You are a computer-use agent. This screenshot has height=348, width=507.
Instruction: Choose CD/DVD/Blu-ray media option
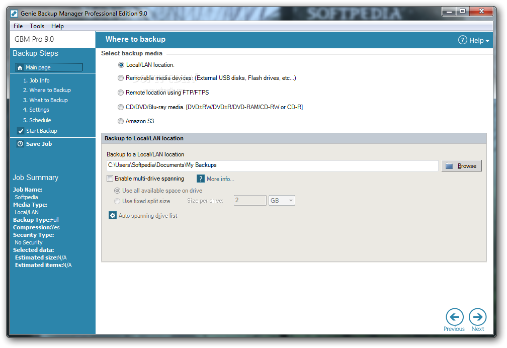coord(121,107)
